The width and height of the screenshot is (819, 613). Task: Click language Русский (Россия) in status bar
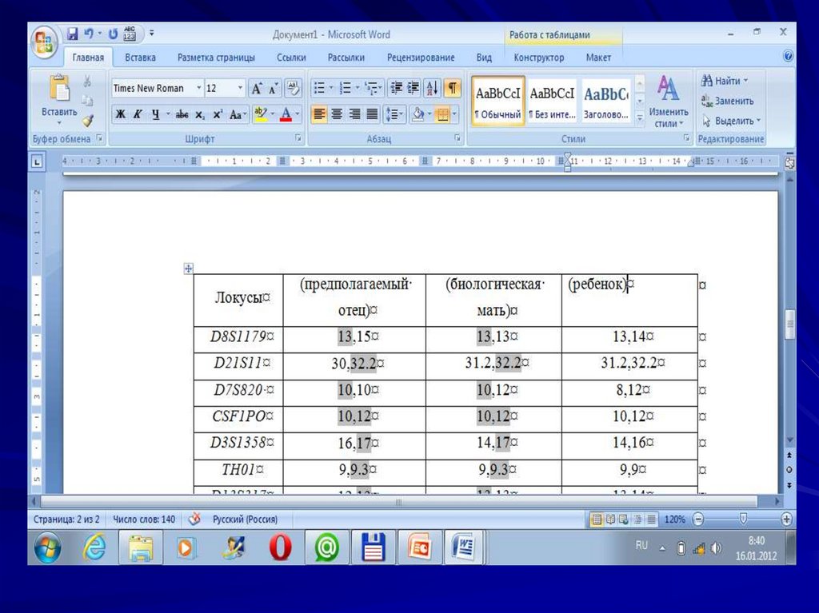pyautogui.click(x=245, y=519)
